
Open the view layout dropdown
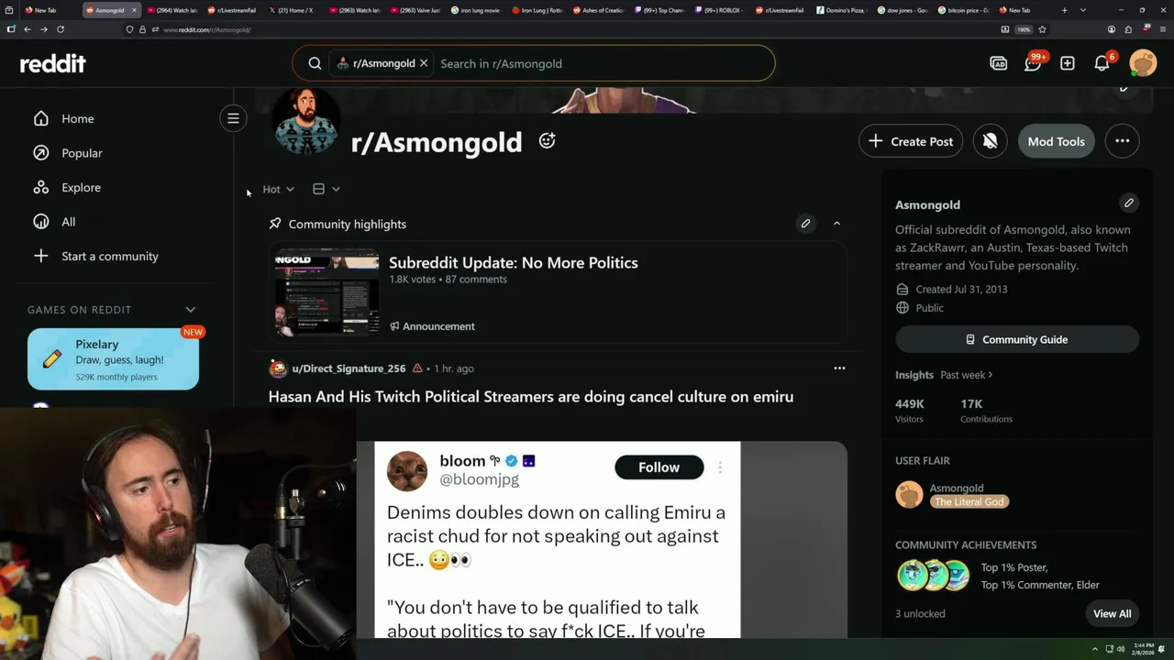(x=327, y=189)
